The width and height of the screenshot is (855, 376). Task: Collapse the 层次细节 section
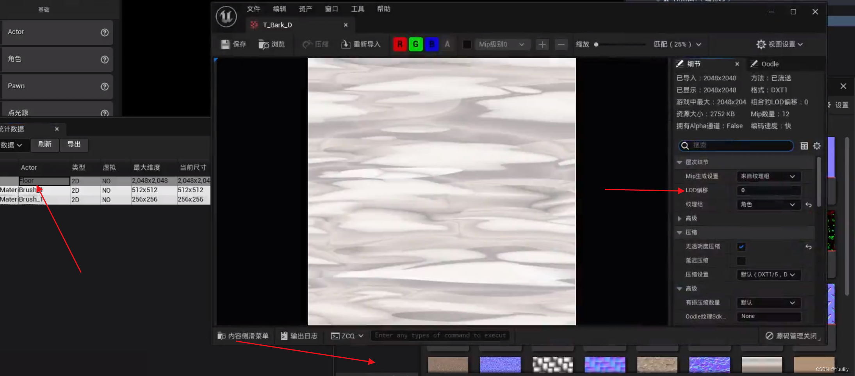[679, 162]
